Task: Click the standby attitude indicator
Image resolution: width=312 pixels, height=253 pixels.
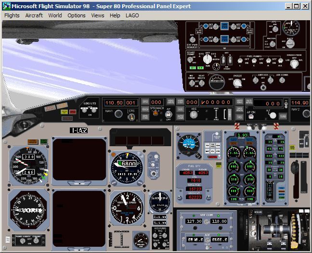Action: point(188,145)
